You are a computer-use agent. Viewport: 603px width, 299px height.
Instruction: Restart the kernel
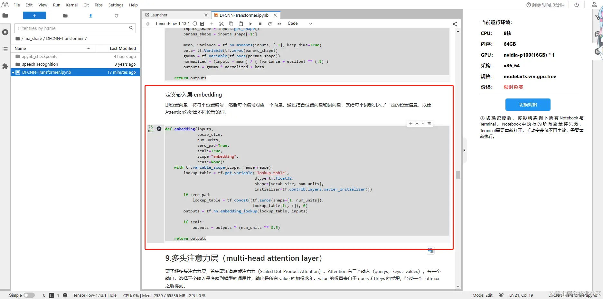coord(270,24)
